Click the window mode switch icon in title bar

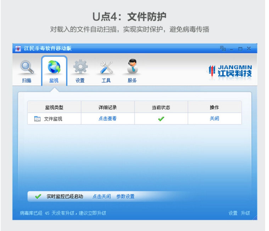[223, 49]
